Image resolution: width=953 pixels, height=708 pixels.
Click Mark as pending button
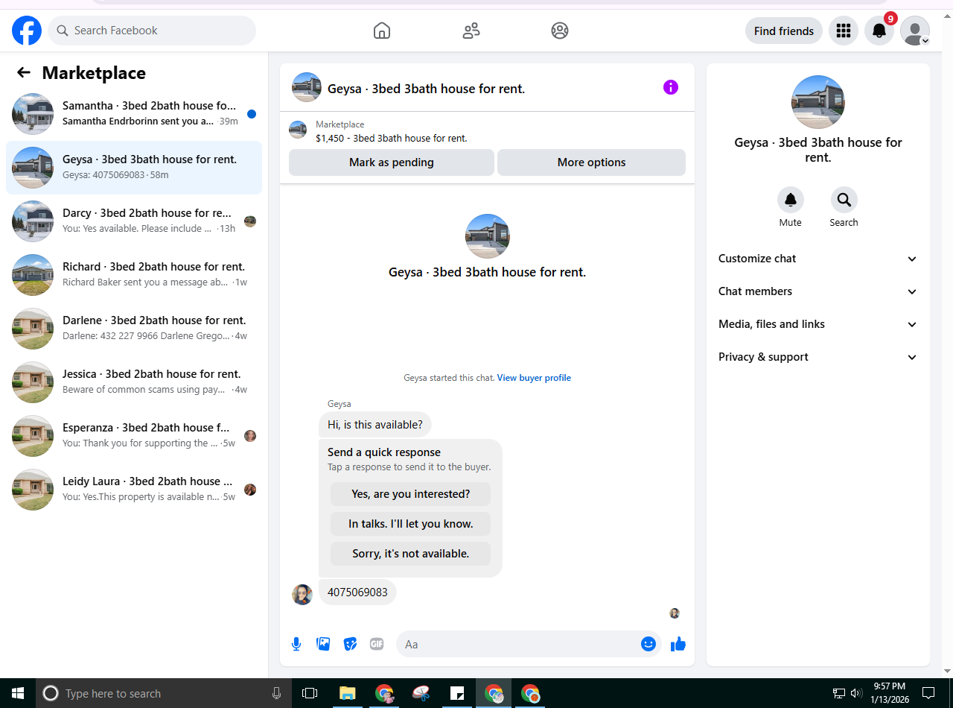392,162
